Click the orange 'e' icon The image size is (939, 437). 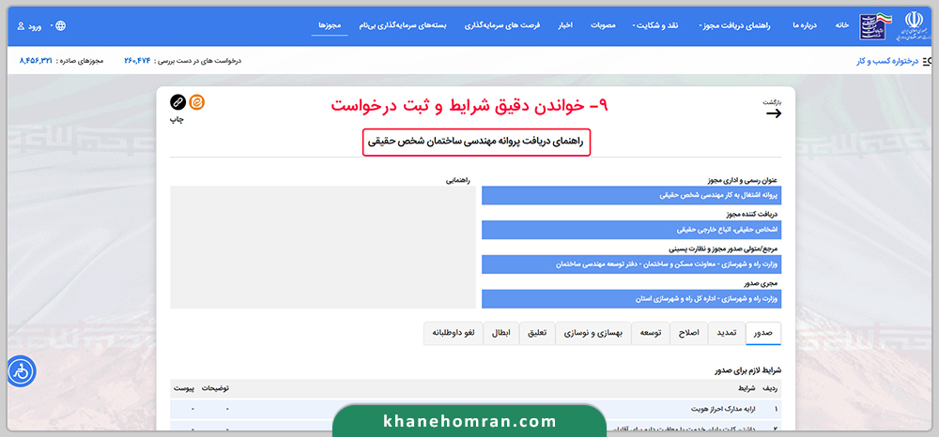pyautogui.click(x=197, y=102)
